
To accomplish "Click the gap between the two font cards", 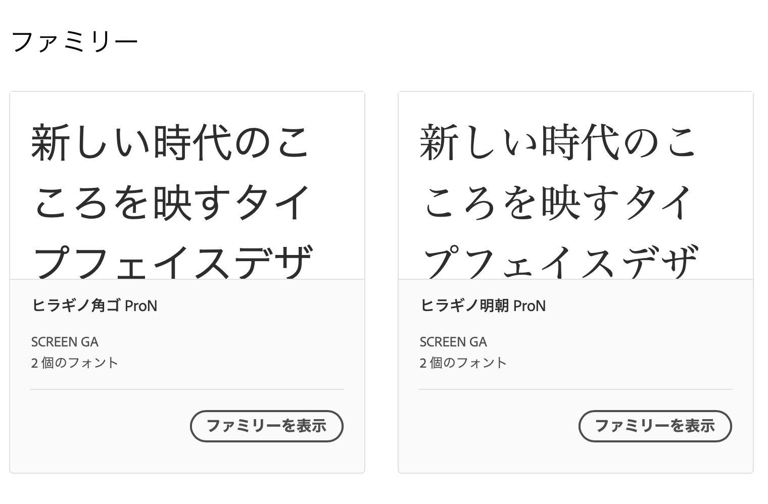I will (x=381, y=283).
